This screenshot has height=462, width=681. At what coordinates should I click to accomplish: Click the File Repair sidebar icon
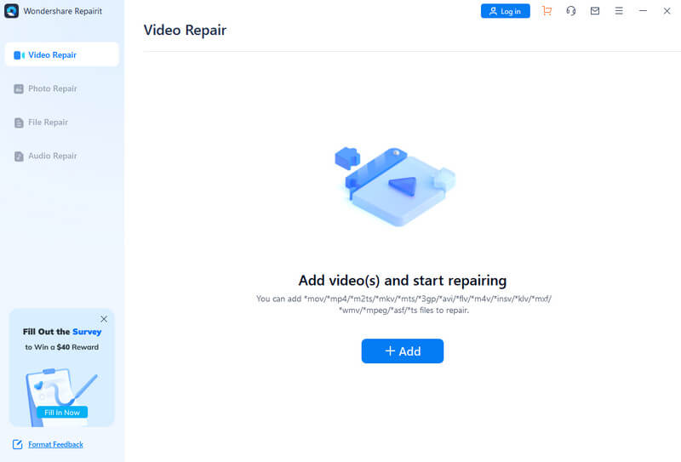[19, 123]
